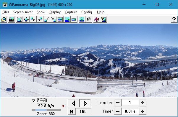Minimize the WPanorama window
The height and width of the screenshot is (117, 178).
click(x=144, y=4)
